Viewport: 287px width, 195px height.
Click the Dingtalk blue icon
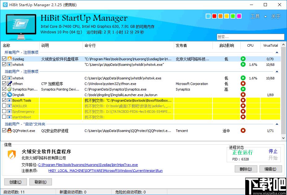point(10,95)
